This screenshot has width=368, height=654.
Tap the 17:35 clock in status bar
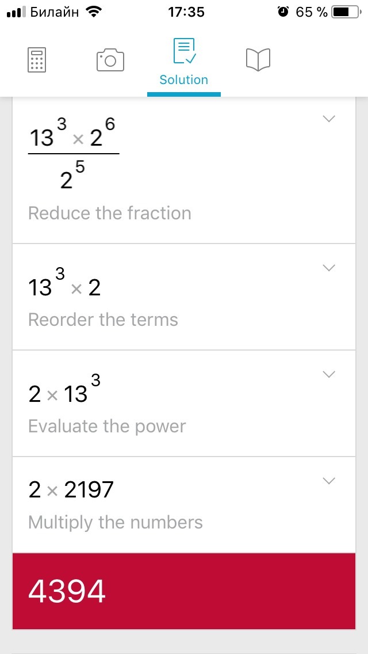click(x=186, y=12)
